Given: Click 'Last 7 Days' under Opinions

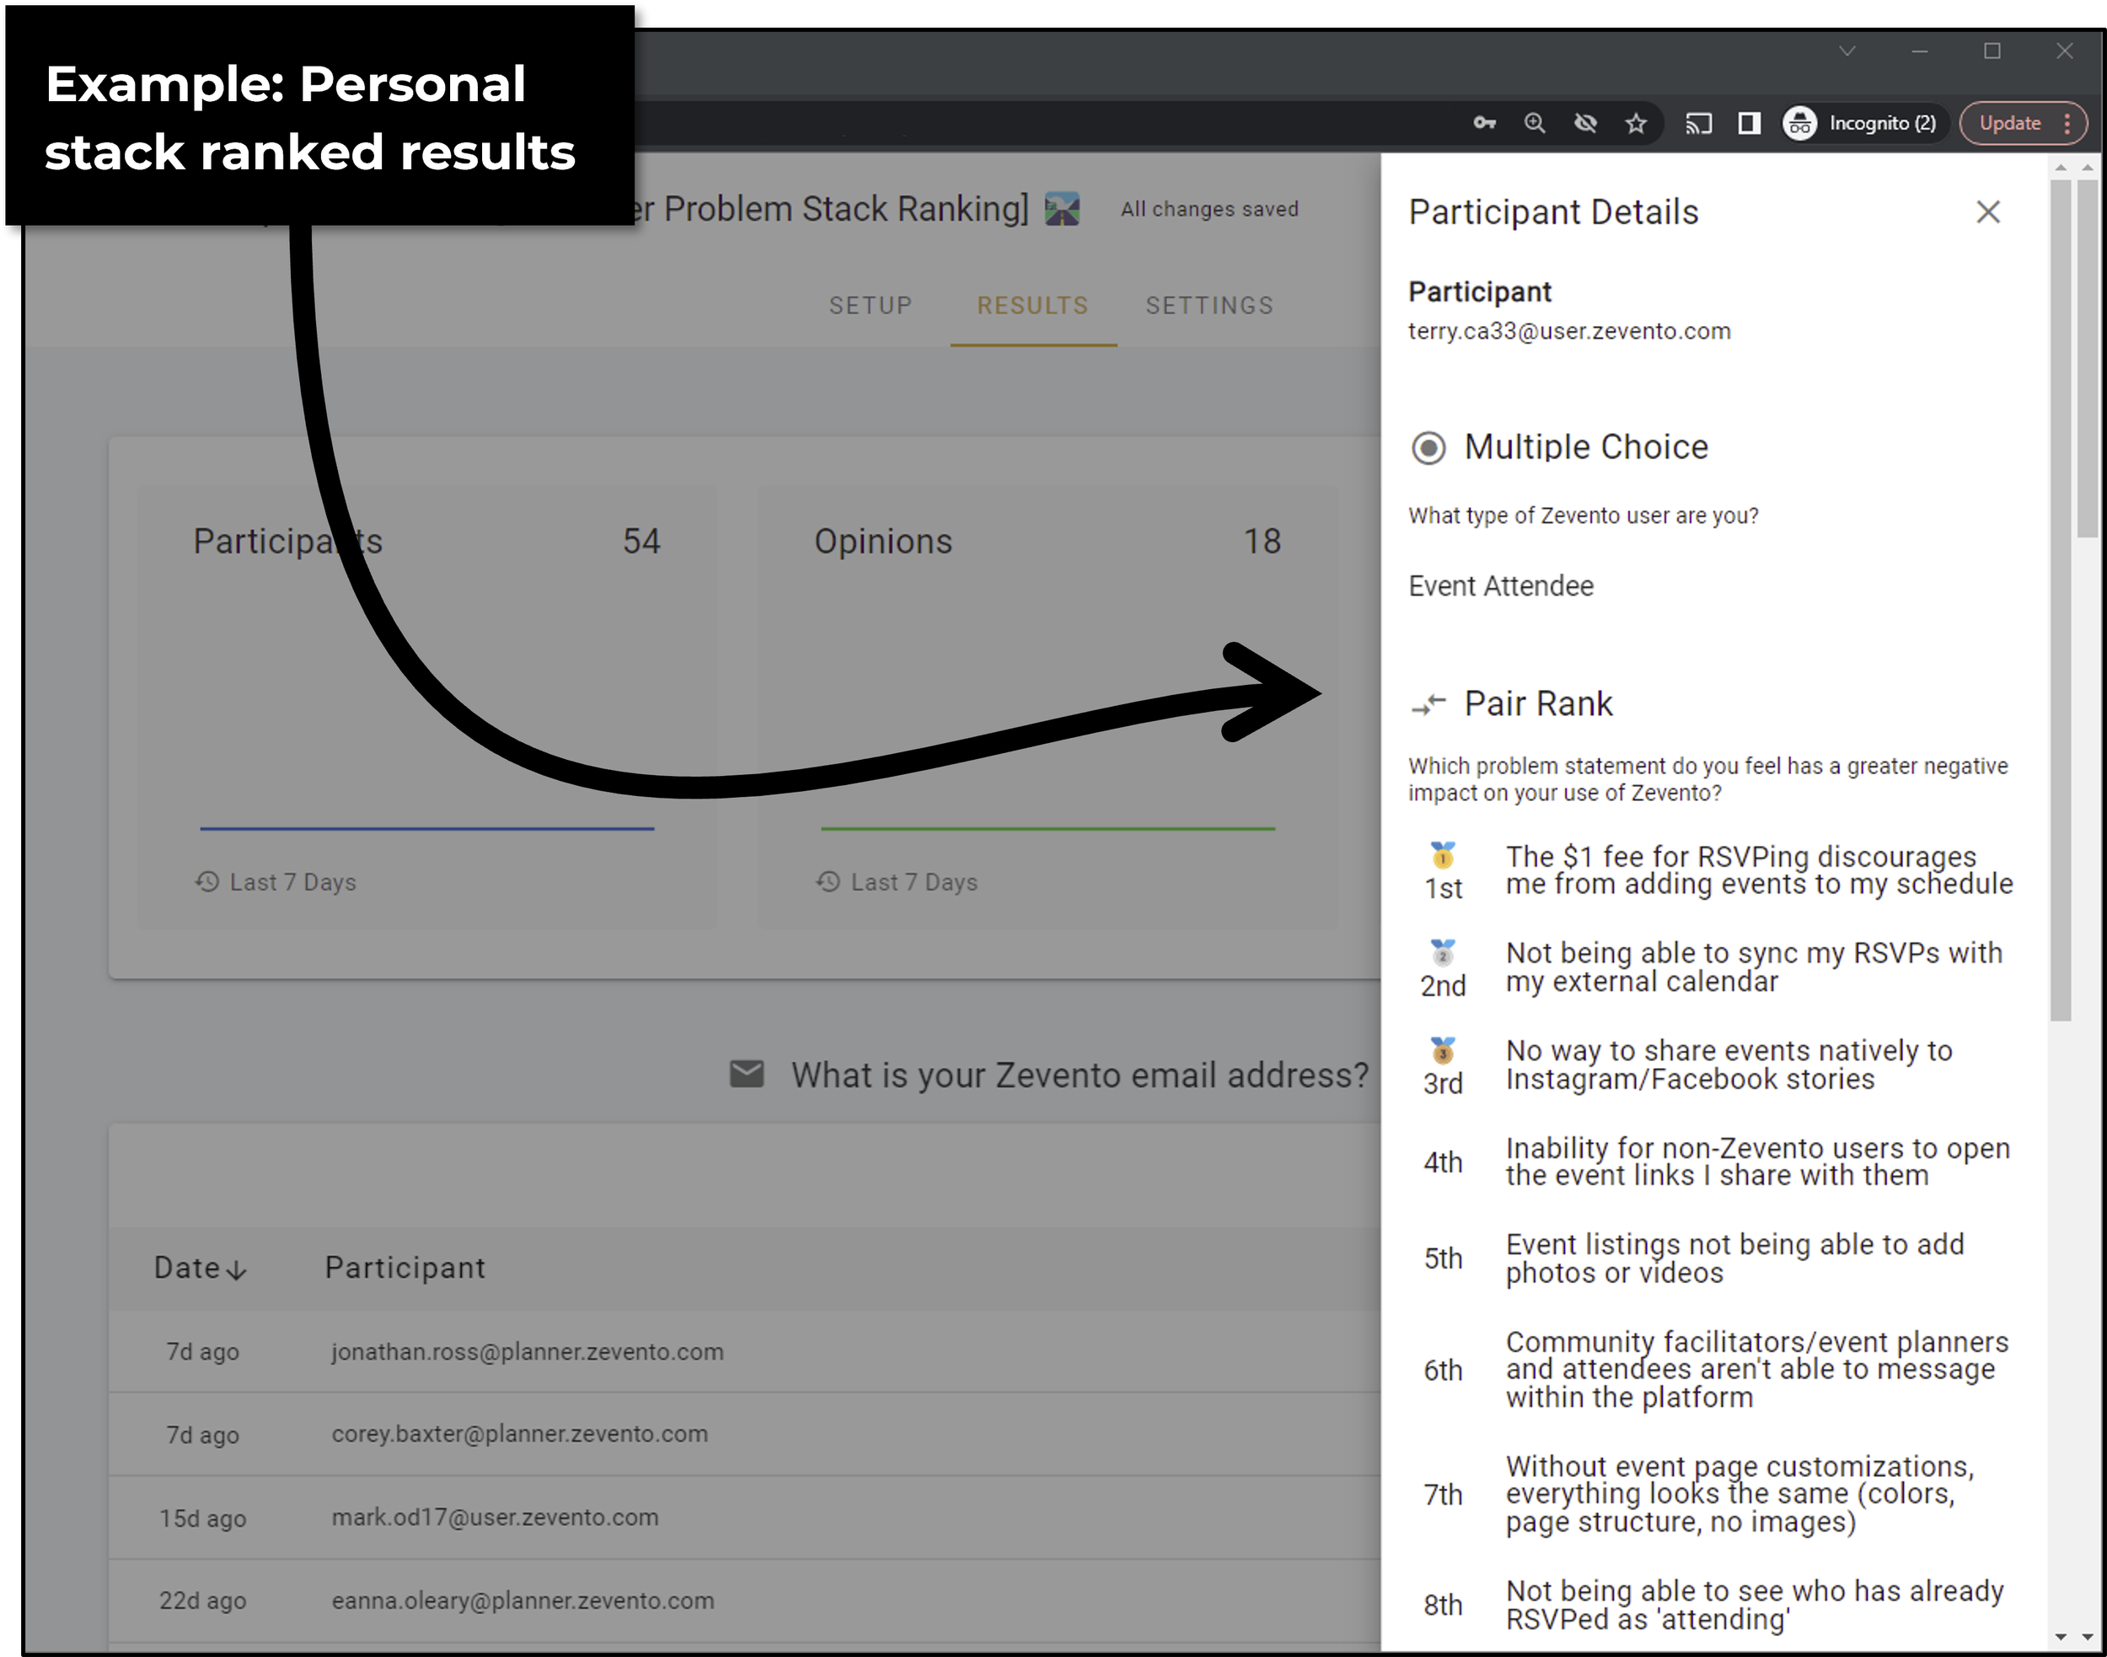Looking at the screenshot, I should (914, 882).
